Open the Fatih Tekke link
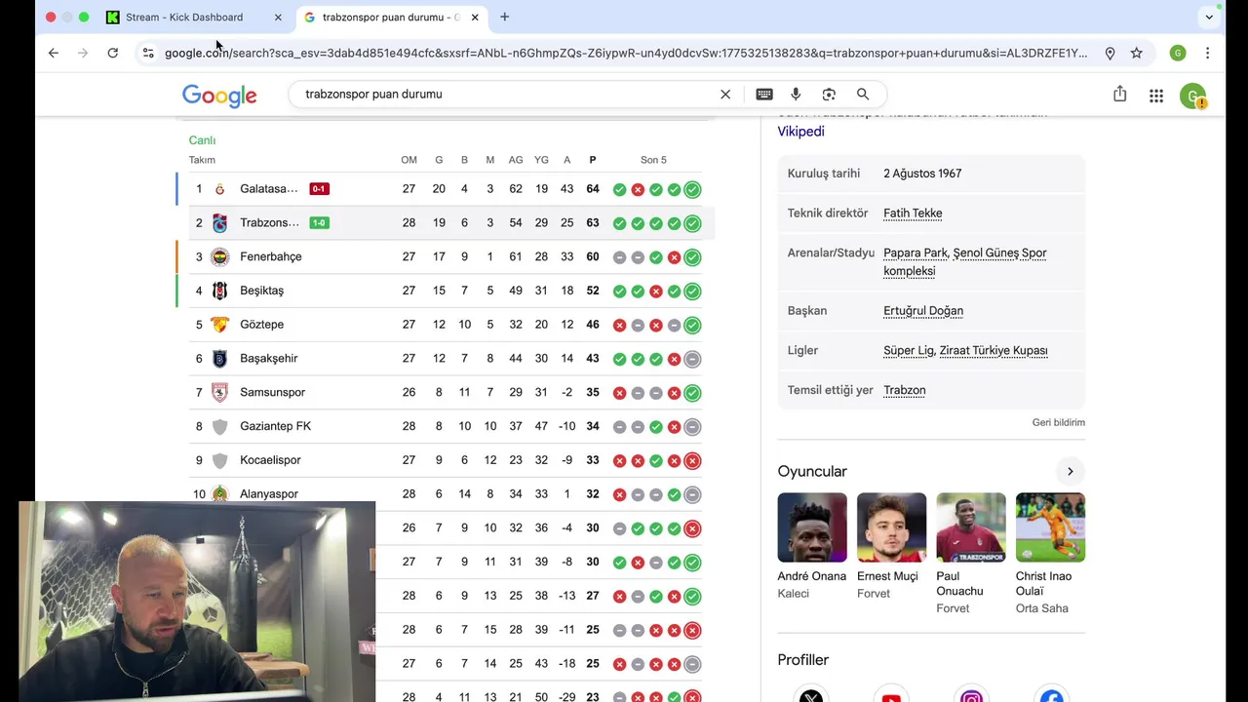Image resolution: width=1248 pixels, height=702 pixels. [913, 214]
